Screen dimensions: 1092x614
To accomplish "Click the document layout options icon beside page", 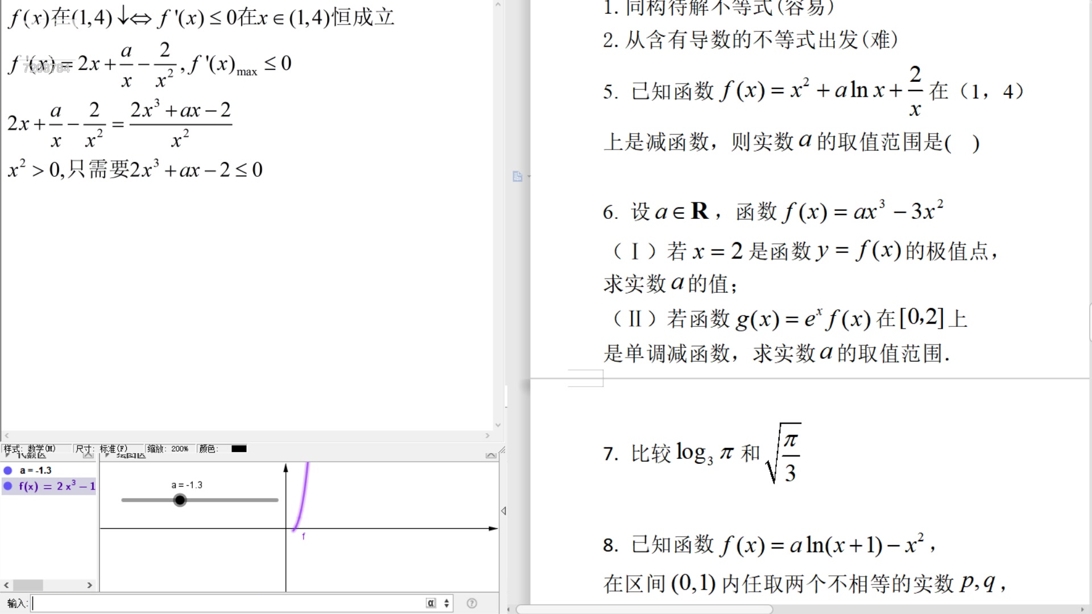I will (x=518, y=177).
